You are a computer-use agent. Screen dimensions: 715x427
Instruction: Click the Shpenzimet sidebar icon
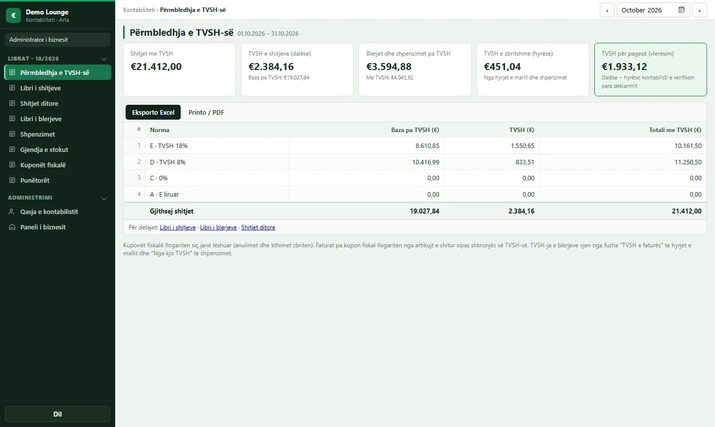click(x=12, y=134)
